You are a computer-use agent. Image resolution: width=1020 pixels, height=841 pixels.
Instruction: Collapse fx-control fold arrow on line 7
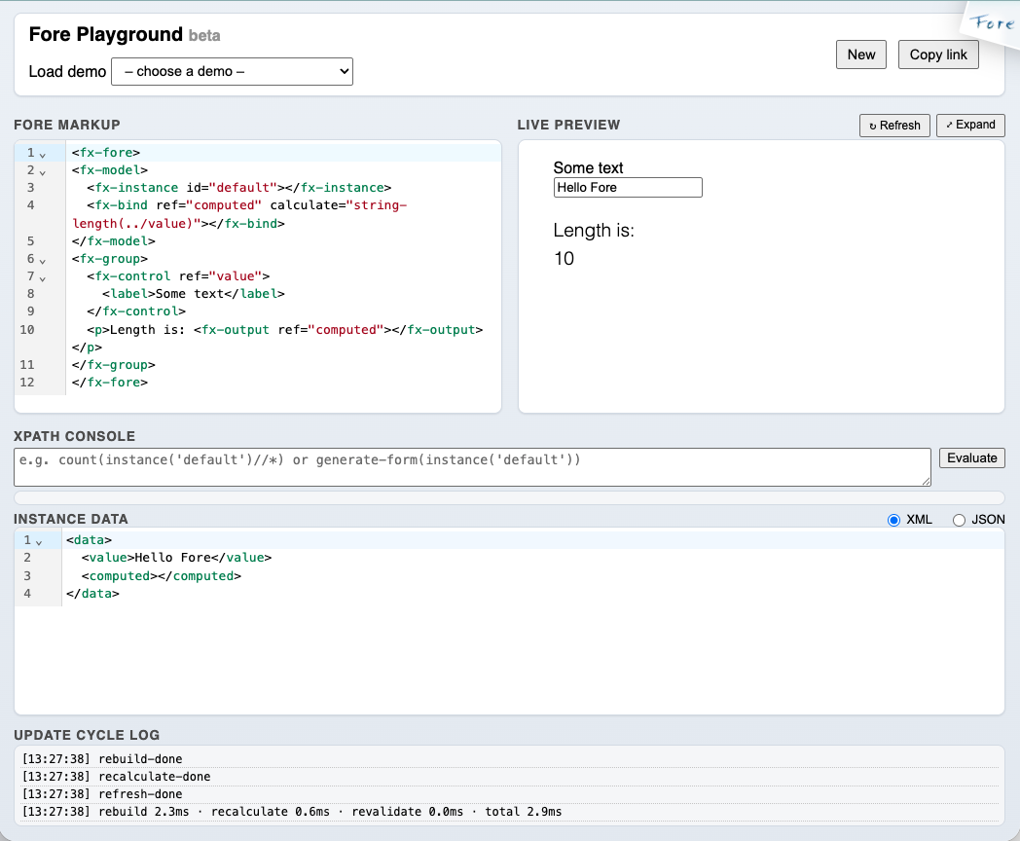(42, 278)
